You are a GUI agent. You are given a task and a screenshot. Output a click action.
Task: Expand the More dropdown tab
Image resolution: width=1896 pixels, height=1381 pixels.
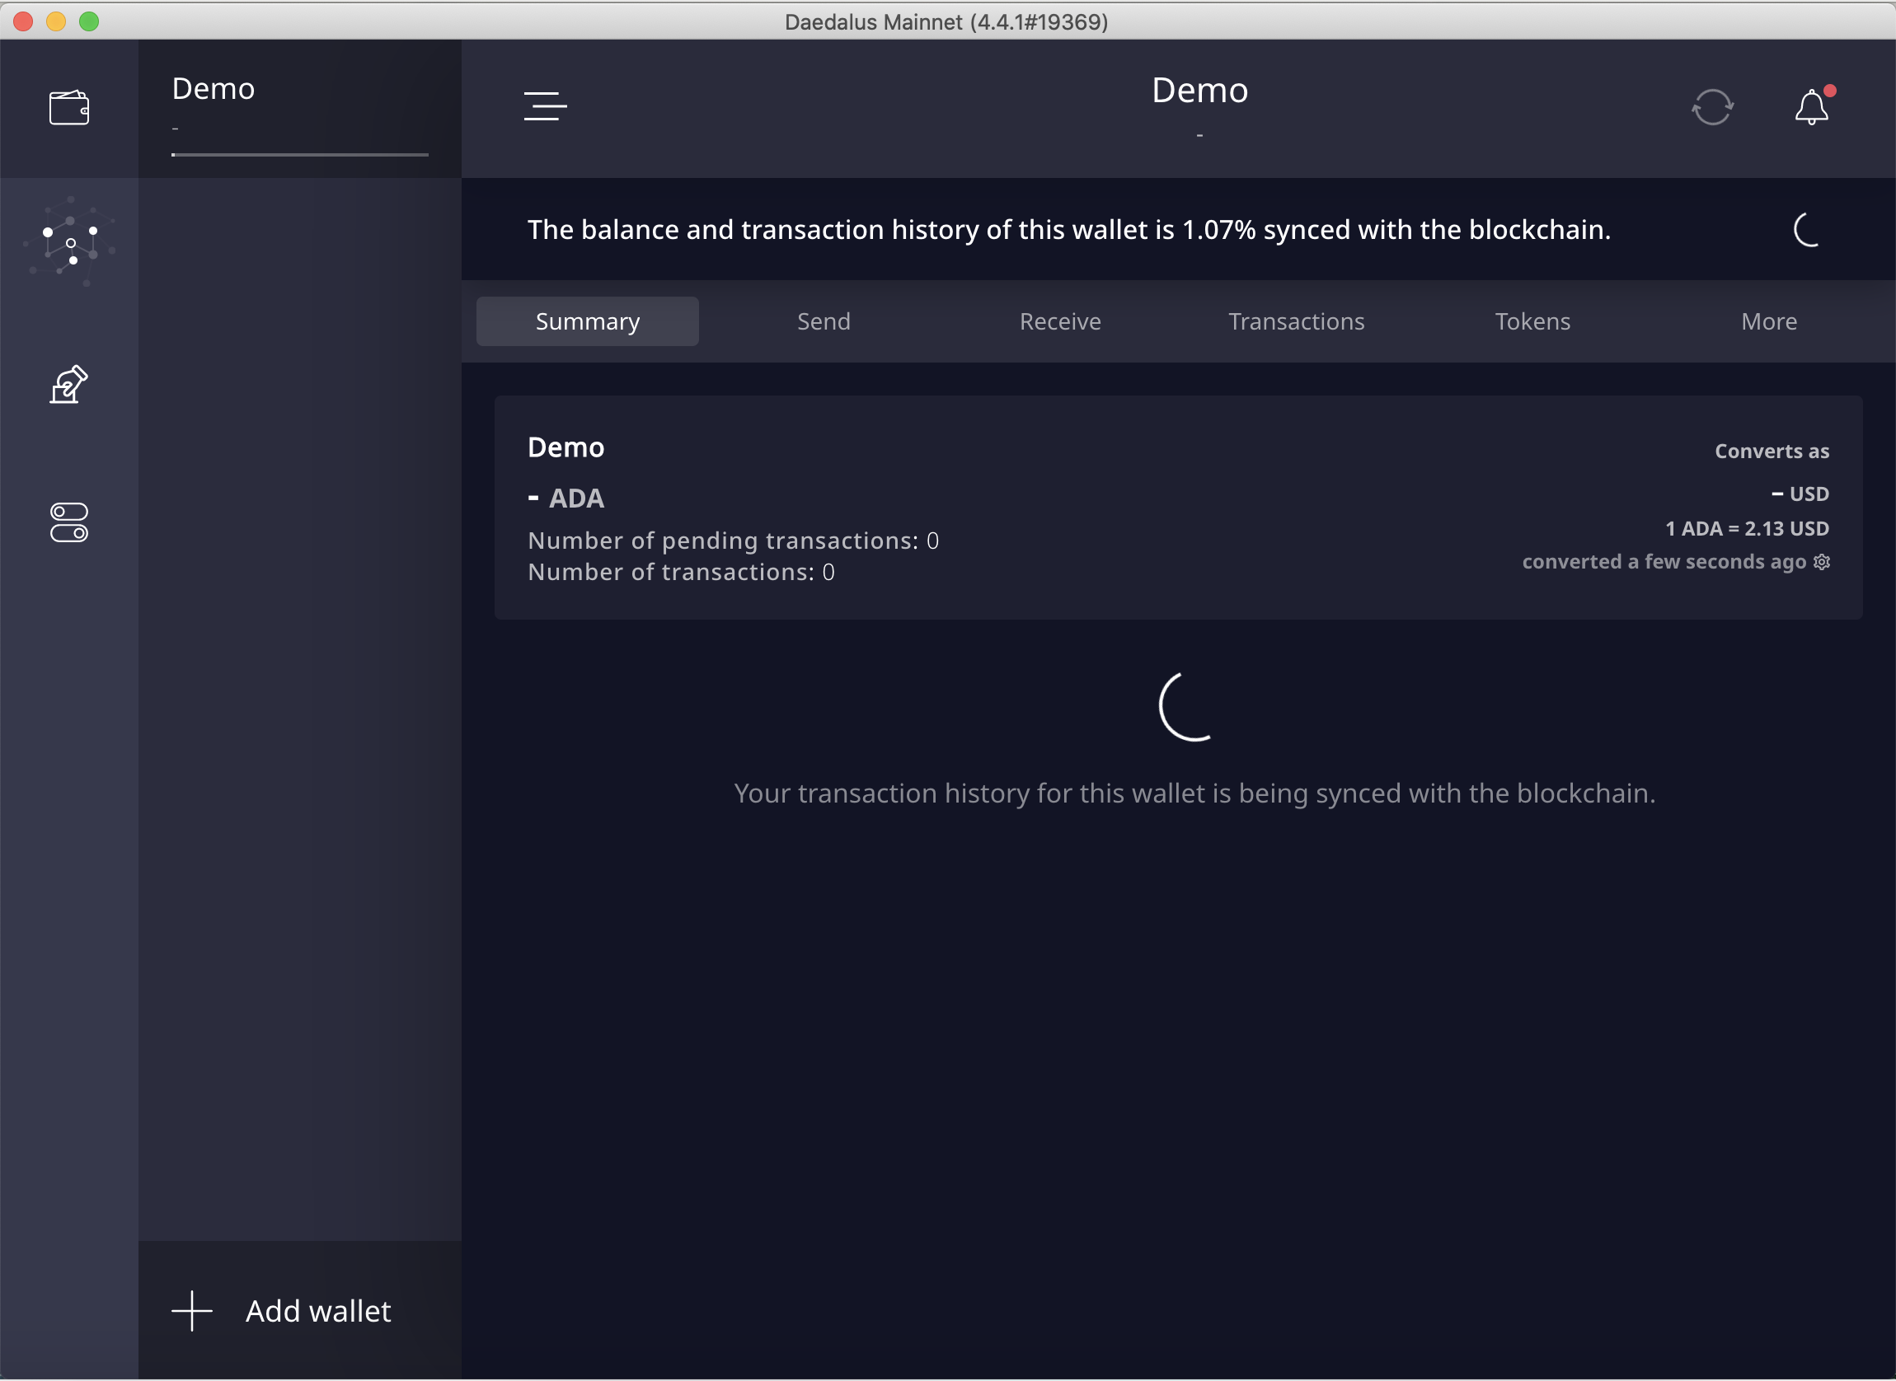pos(1768,322)
